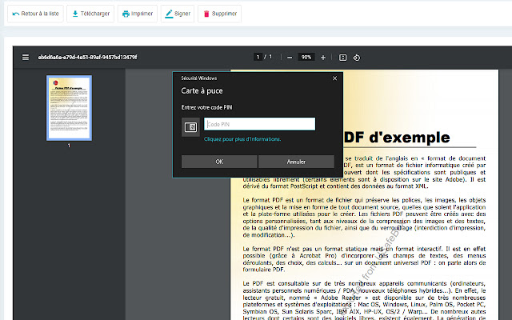Screen dimensions: 512x320
Task: Click the PDF file name in viewer toolbar
Action: (x=87, y=58)
